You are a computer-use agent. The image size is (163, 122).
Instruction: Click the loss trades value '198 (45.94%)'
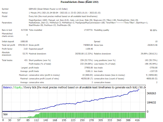coord(151,64)
